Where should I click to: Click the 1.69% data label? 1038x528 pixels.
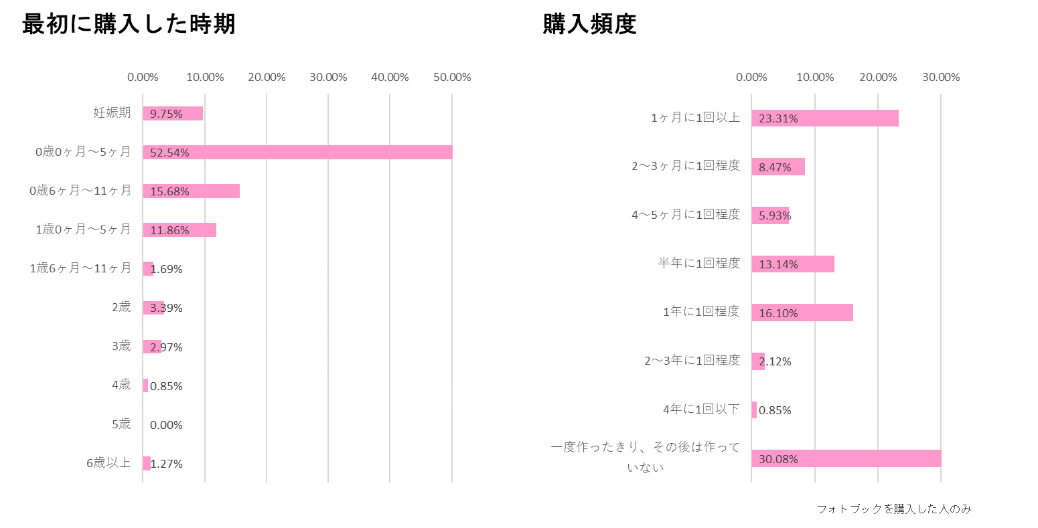pos(167,269)
